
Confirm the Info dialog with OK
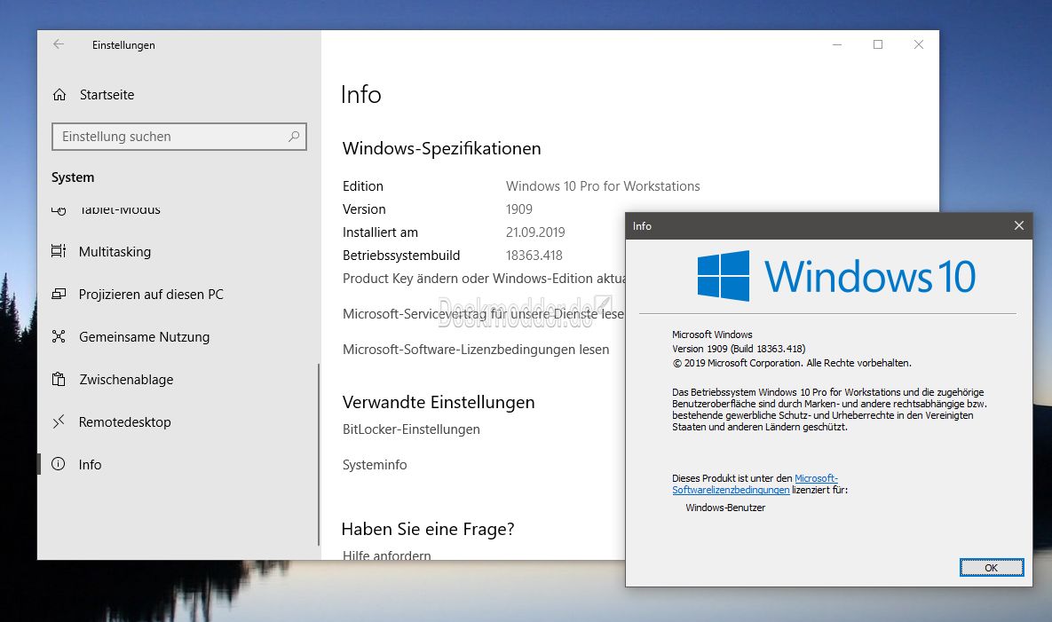pyautogui.click(x=991, y=568)
